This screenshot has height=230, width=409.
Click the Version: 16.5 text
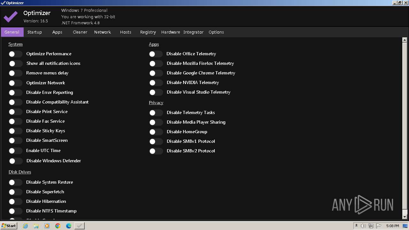pos(36,21)
